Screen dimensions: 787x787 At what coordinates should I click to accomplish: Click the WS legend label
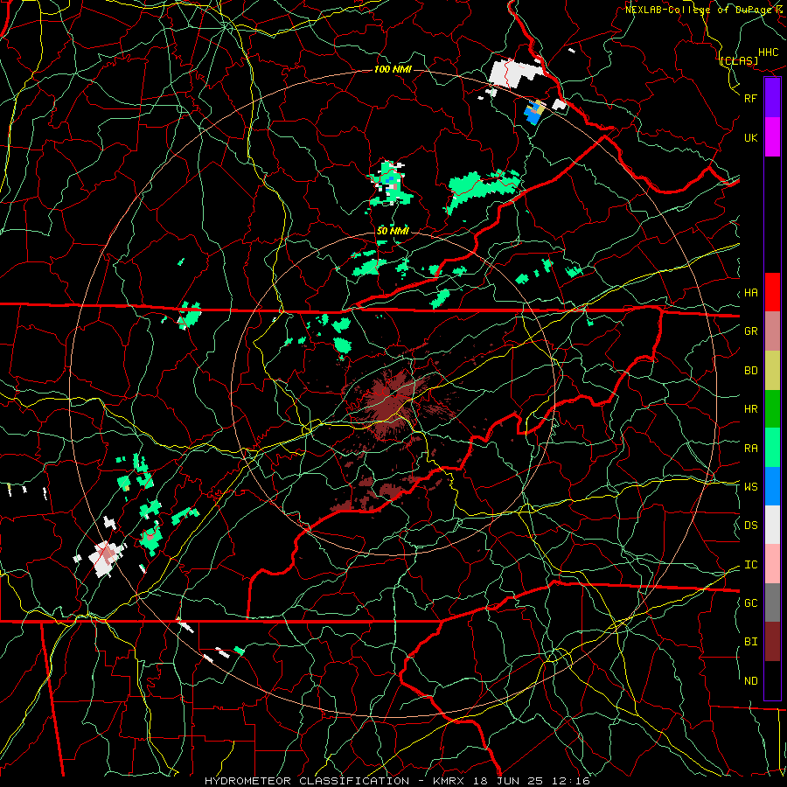click(751, 487)
